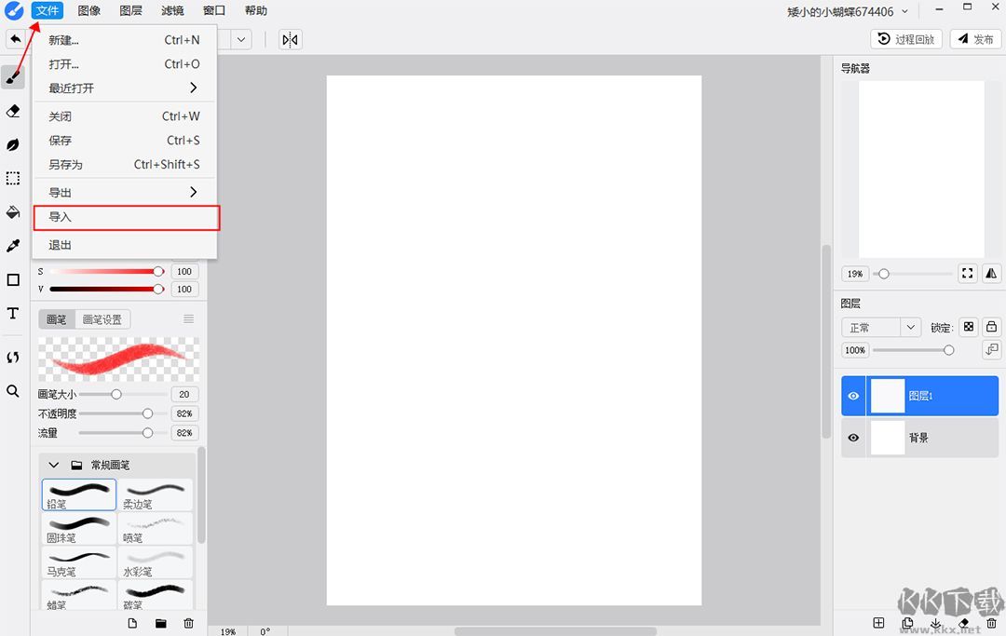Click the 过程回放 button
1006x636 pixels.
pyautogui.click(x=906, y=39)
